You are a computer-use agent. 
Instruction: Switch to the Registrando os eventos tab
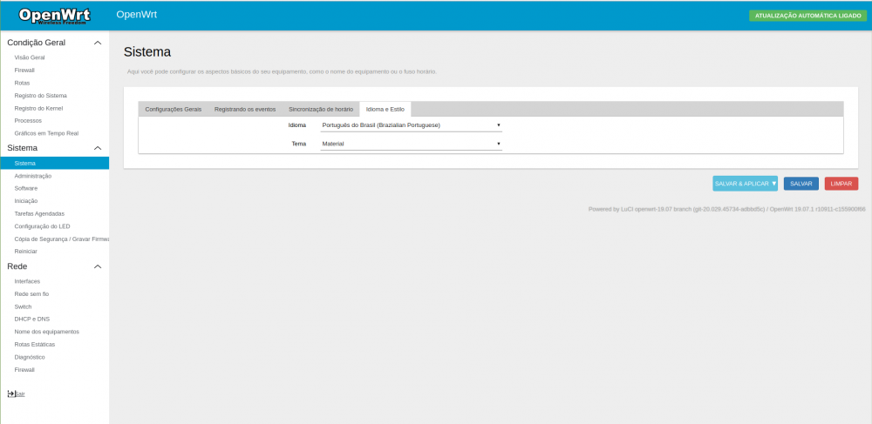pyautogui.click(x=245, y=110)
